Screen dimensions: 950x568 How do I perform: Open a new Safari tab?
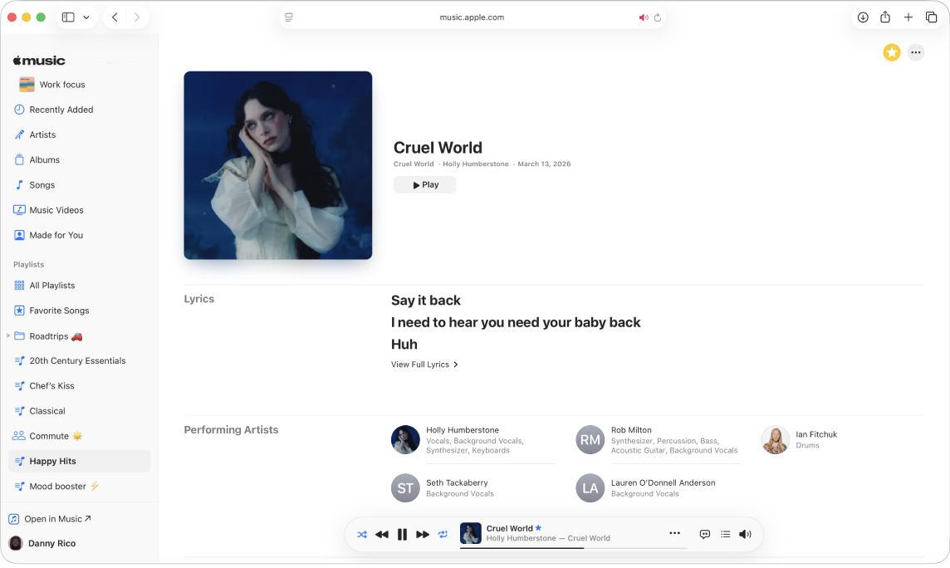(908, 17)
